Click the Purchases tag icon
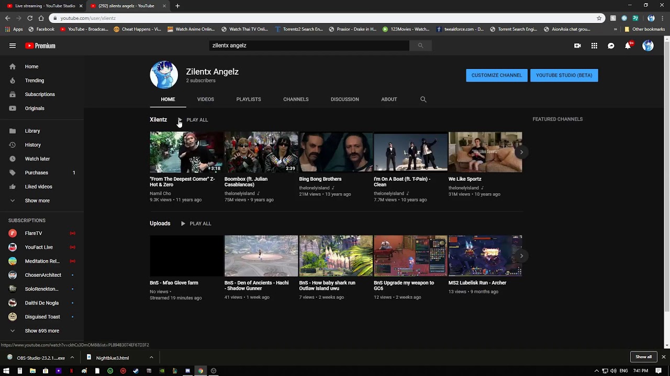 tap(13, 173)
